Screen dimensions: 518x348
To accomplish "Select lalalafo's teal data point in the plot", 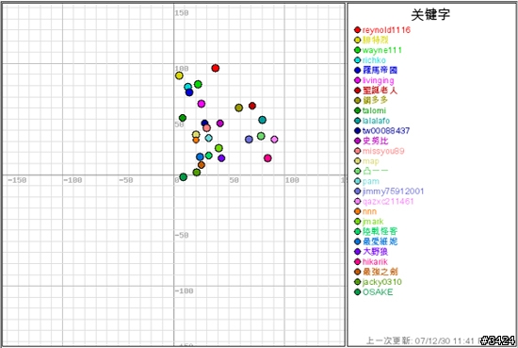I will point(263,120).
